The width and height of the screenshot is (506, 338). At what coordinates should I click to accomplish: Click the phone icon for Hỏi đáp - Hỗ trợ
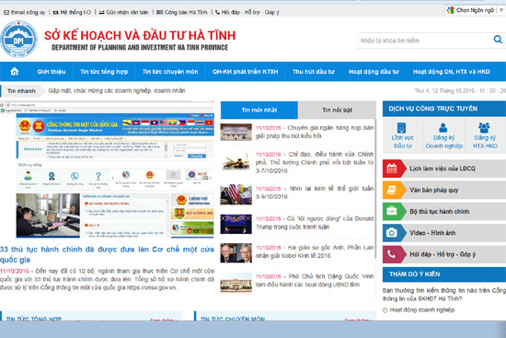click(x=392, y=254)
